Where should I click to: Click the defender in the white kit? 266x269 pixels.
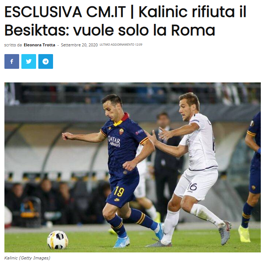click(192, 168)
